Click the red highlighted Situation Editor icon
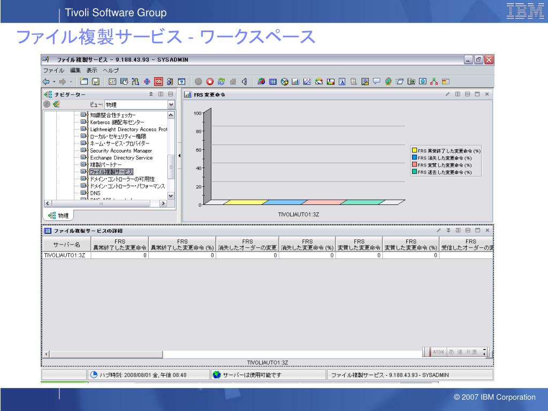This screenshot has width=548, height=411. [x=158, y=81]
